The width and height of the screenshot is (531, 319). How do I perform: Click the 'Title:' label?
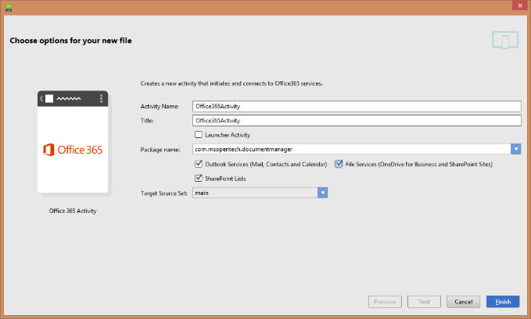pyautogui.click(x=147, y=121)
